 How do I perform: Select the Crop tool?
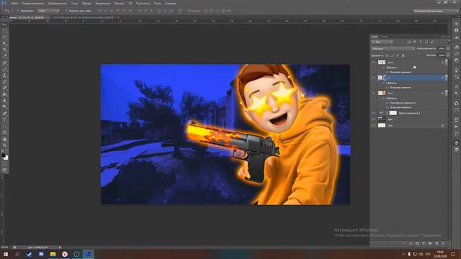coord(4,50)
